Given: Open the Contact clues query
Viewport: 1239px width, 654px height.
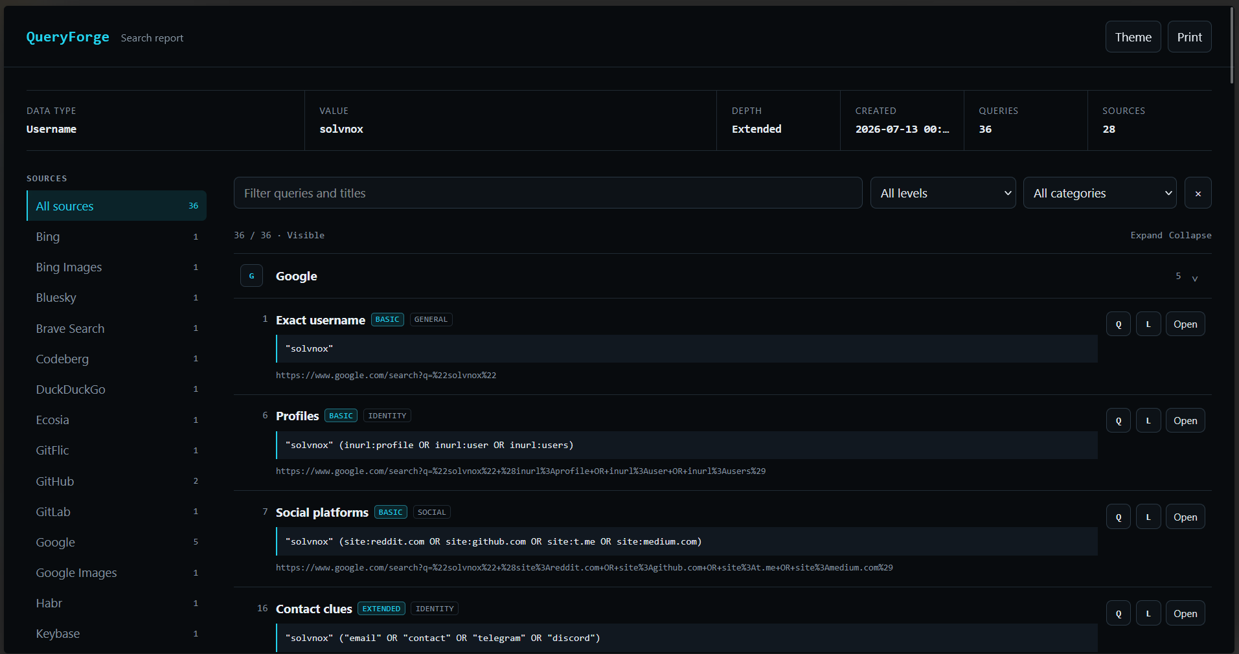Looking at the screenshot, I should coord(1185,614).
